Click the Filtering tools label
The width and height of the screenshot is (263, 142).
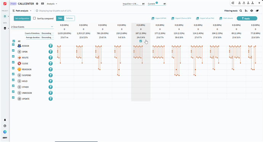[231, 11]
